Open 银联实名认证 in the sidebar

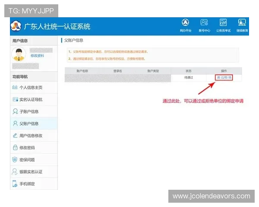pyautogui.click(x=34, y=172)
